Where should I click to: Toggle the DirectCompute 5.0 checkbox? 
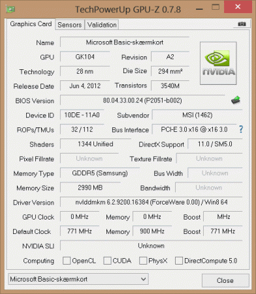pos(179,261)
